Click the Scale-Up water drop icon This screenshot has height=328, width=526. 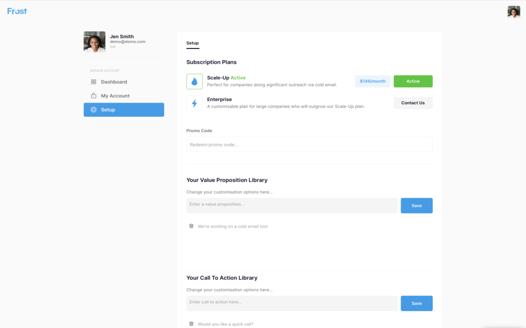(194, 82)
